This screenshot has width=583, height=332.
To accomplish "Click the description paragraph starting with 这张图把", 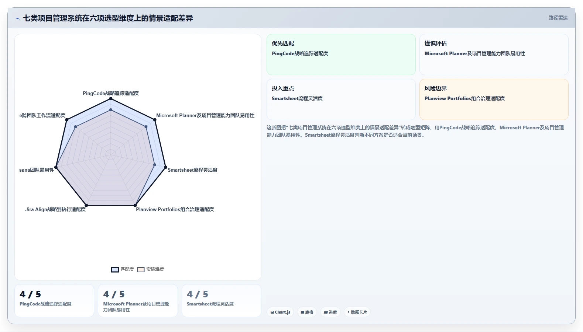I will click(415, 131).
